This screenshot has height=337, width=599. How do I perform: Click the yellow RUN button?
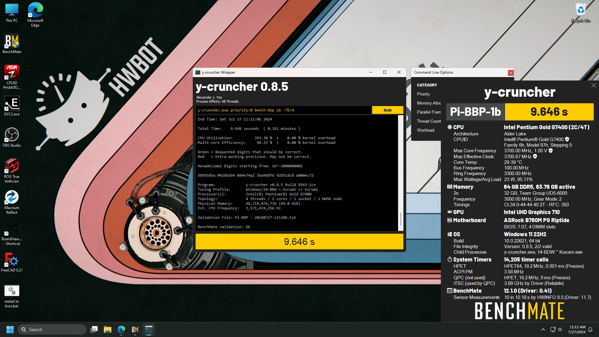[387, 110]
